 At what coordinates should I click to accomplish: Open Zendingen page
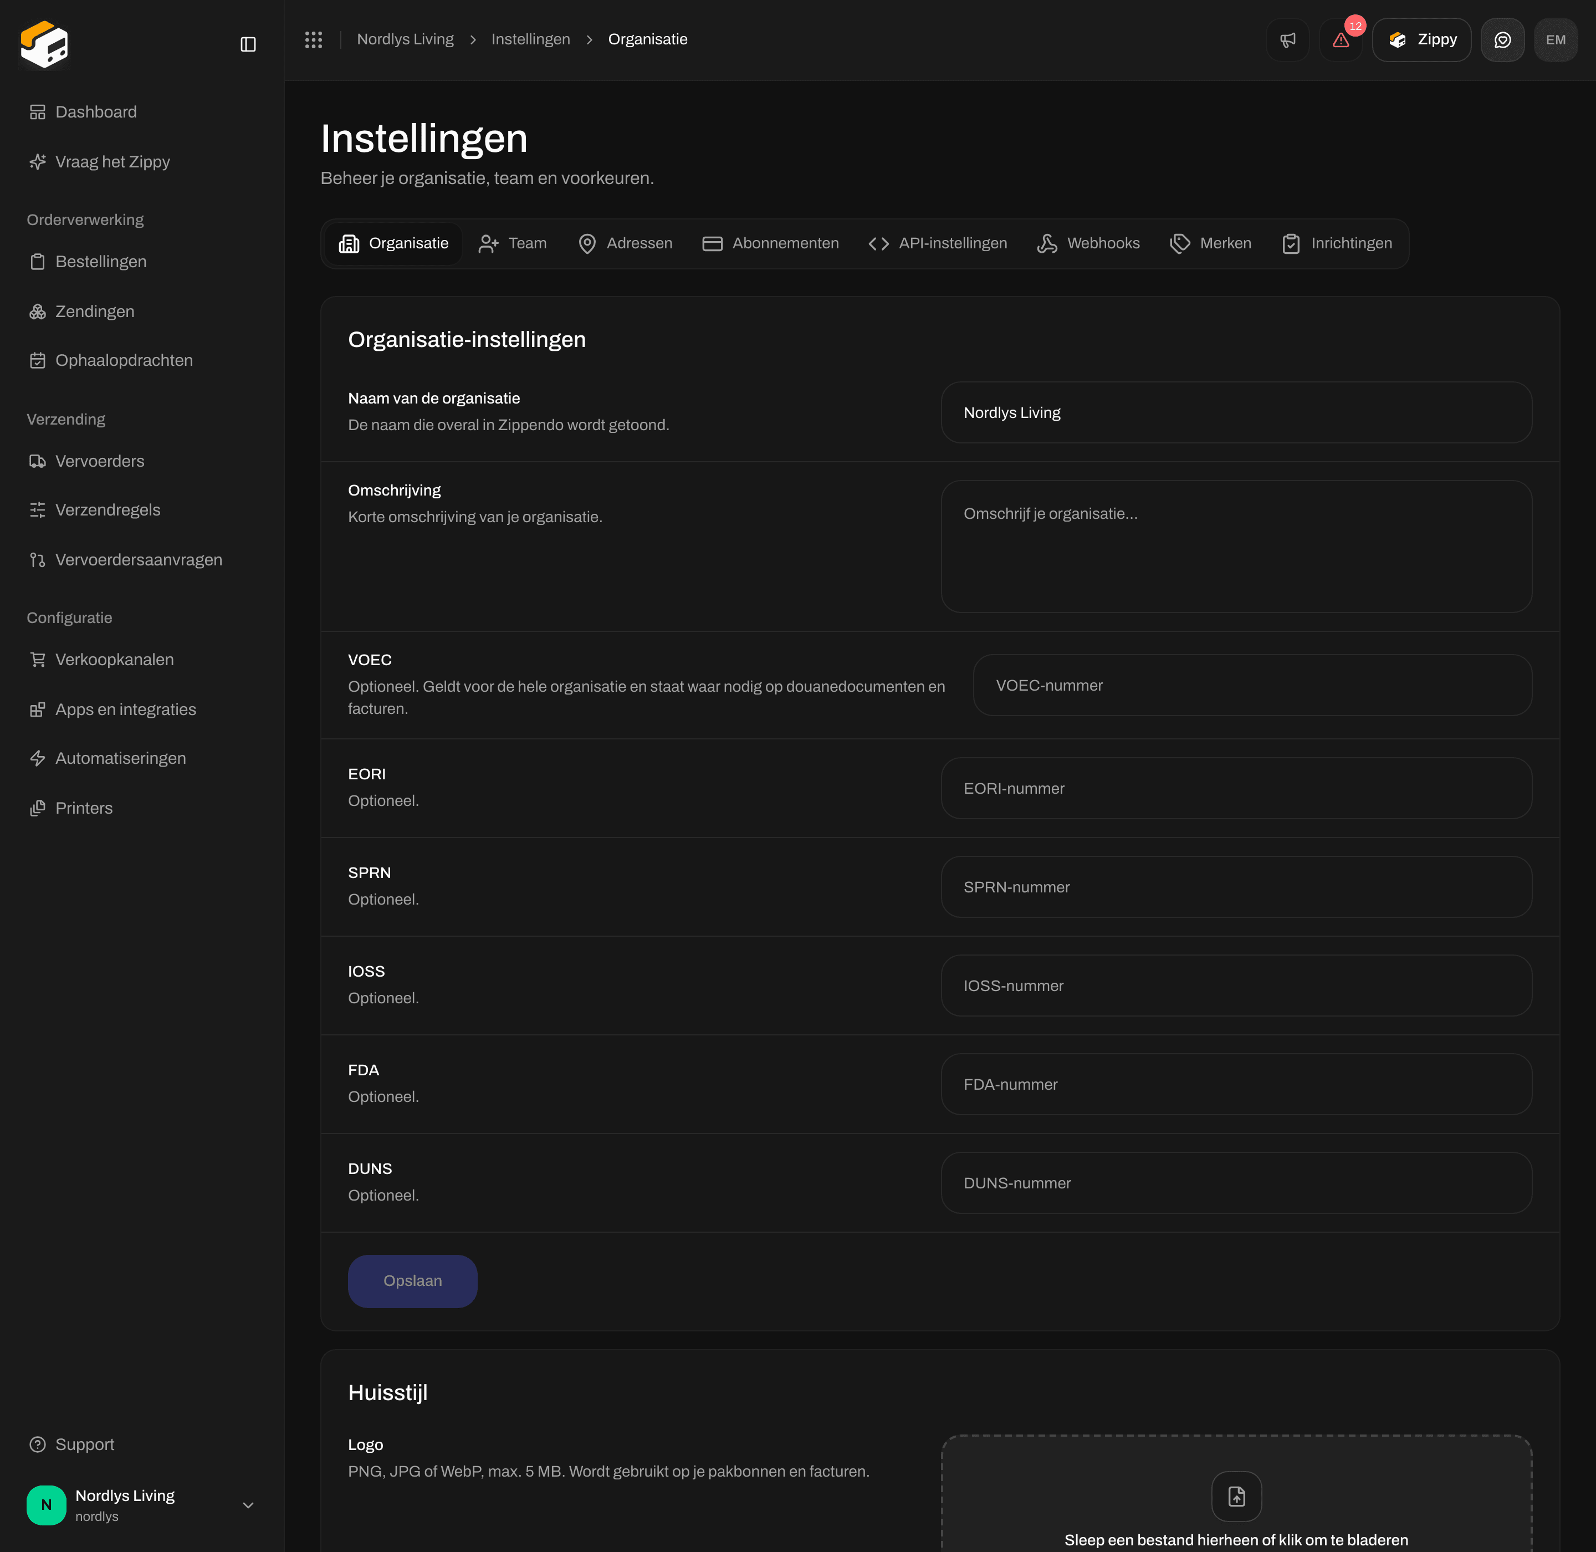[x=142, y=312]
